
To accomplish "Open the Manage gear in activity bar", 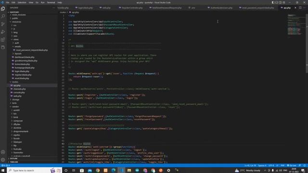I will click(x=3, y=160).
